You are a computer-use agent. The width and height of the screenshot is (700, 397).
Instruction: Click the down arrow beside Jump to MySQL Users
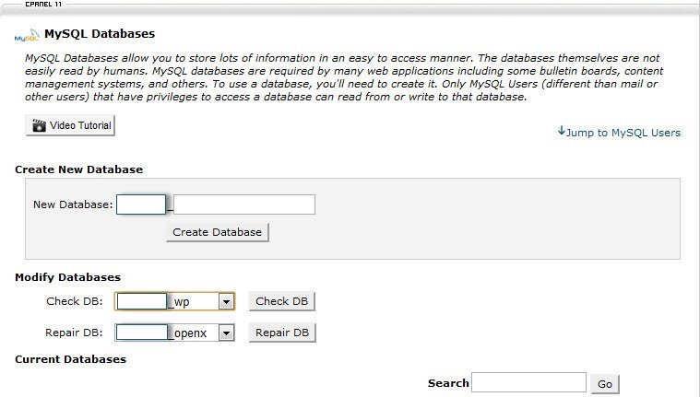coord(561,131)
